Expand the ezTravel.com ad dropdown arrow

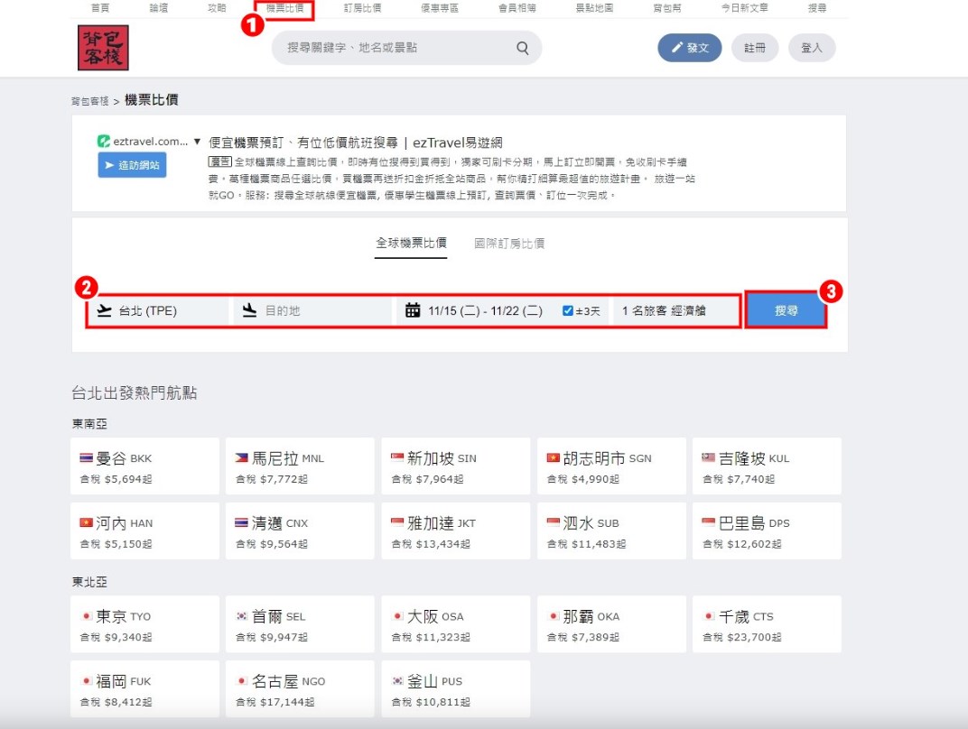point(197,142)
